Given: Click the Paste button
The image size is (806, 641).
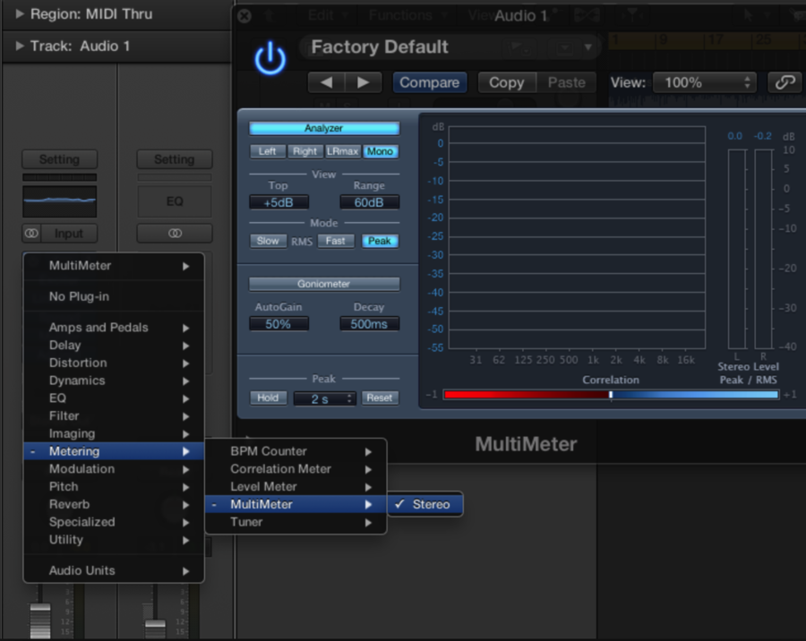Looking at the screenshot, I should 567,82.
